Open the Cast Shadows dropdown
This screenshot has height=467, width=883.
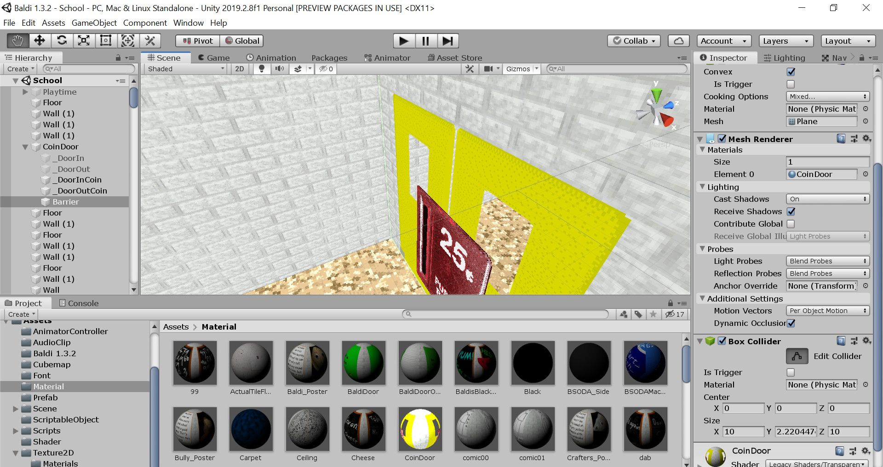click(x=827, y=199)
